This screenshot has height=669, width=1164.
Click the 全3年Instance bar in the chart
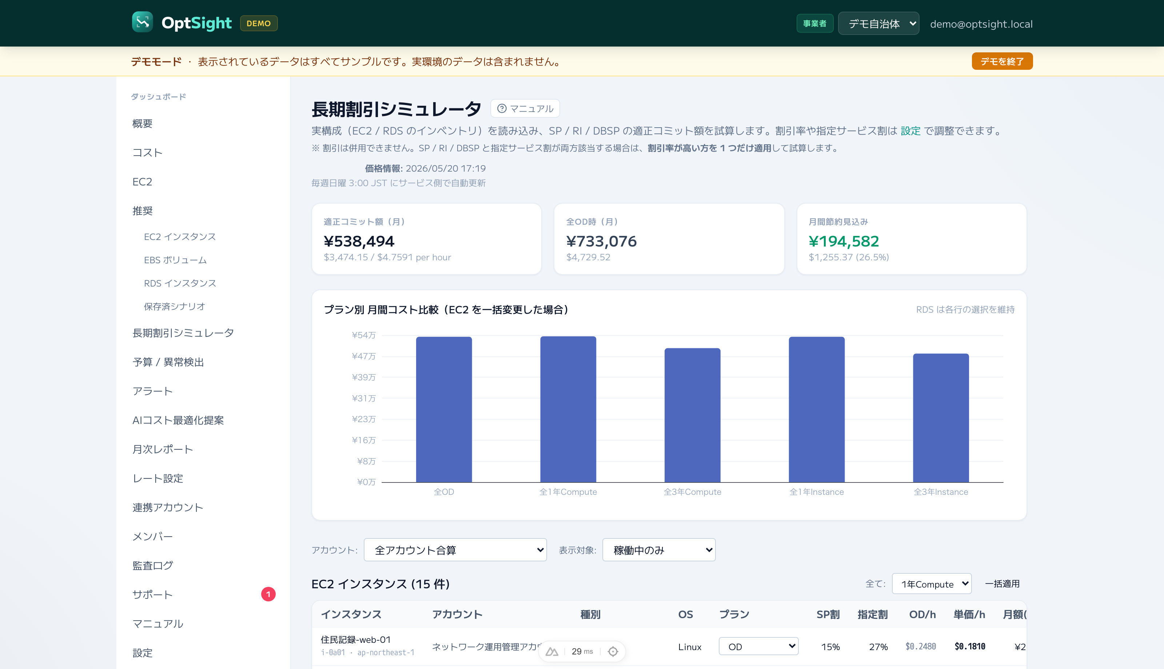(941, 418)
